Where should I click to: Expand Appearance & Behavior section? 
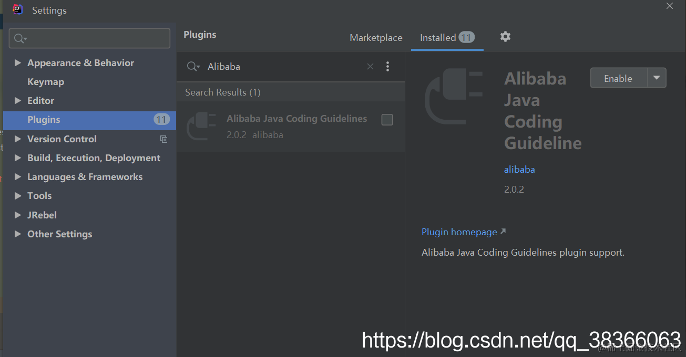point(18,63)
